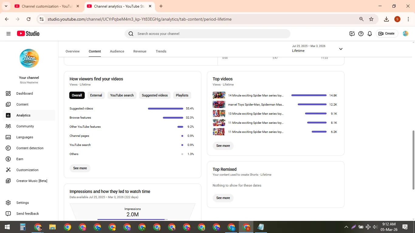Select the Overall filter chip

(x=77, y=95)
